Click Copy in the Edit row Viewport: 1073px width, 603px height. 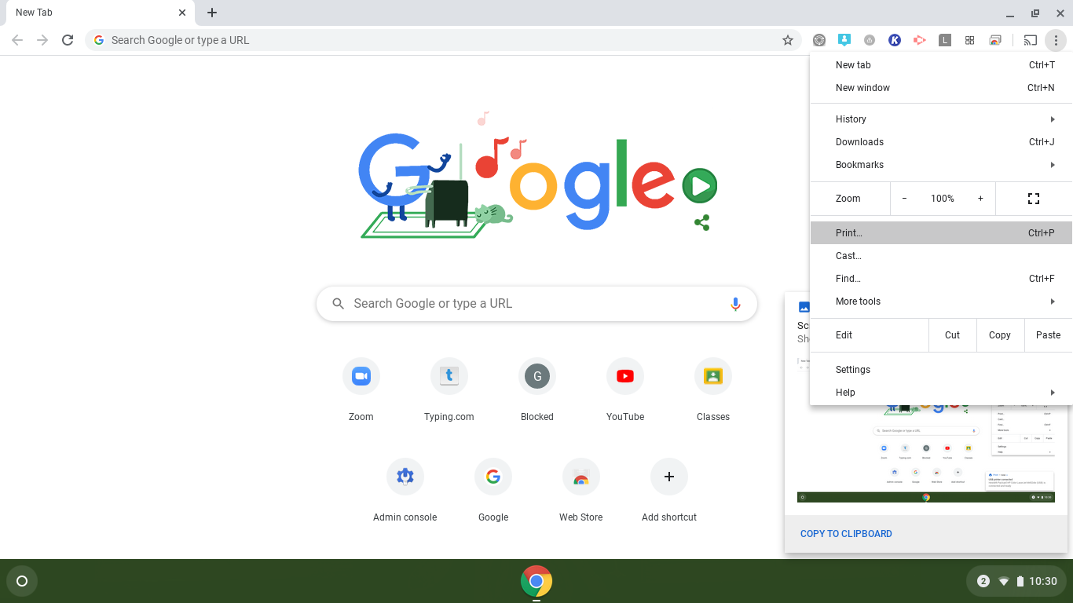(1000, 335)
